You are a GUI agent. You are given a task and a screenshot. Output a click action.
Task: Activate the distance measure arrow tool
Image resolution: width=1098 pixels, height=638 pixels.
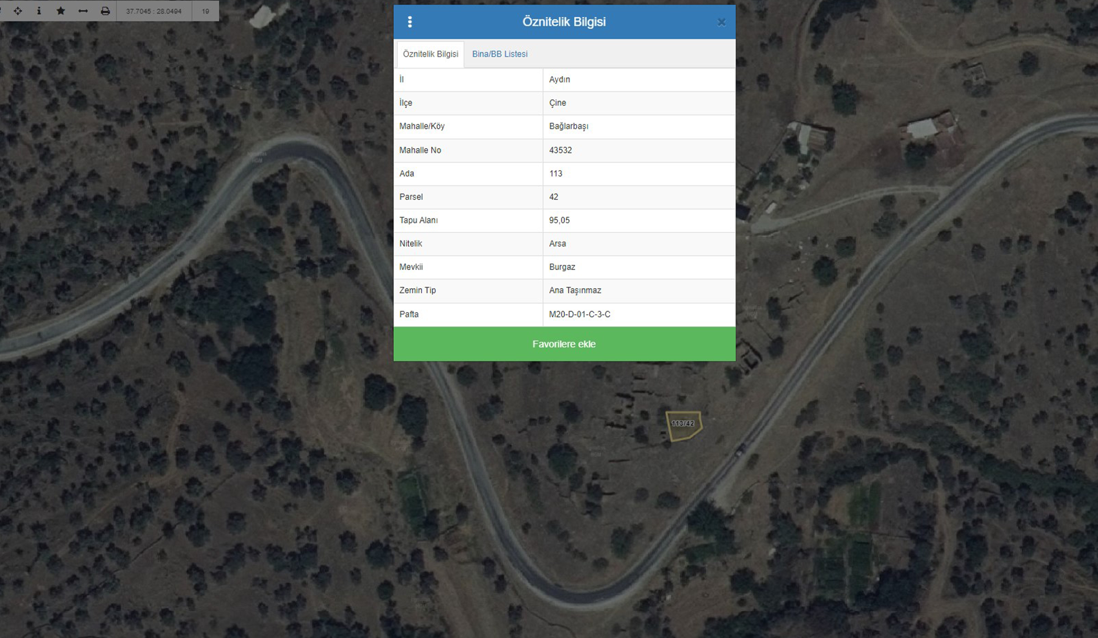[83, 11]
